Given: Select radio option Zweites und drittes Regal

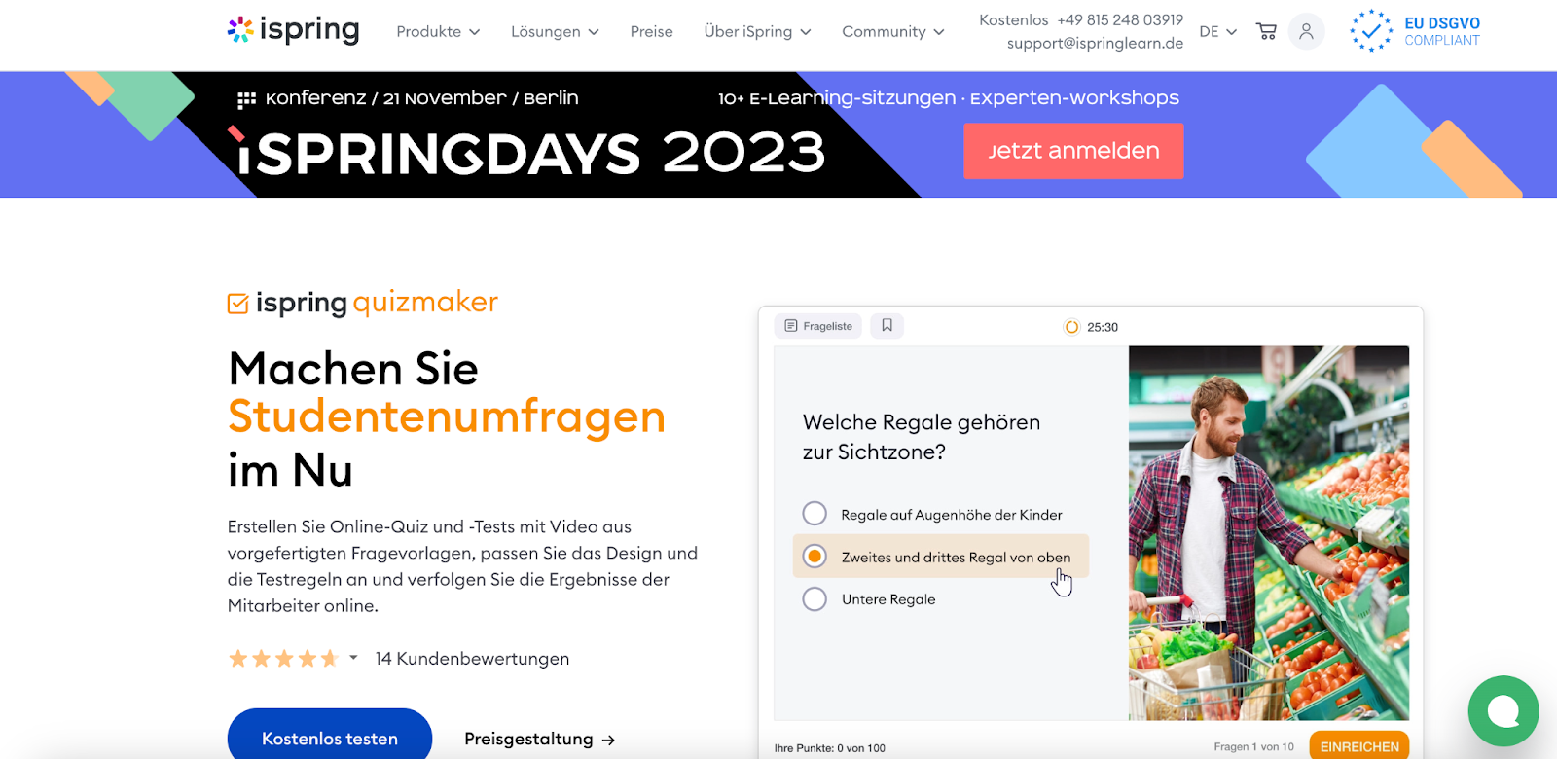Looking at the screenshot, I should pos(815,556).
